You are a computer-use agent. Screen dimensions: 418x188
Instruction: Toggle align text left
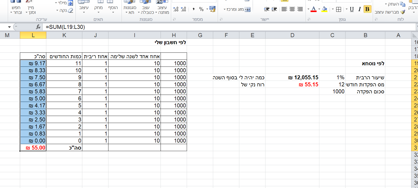[x=284, y=9]
